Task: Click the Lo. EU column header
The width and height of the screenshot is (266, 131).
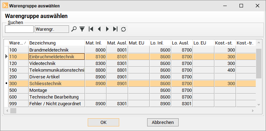Action: coord(203,43)
